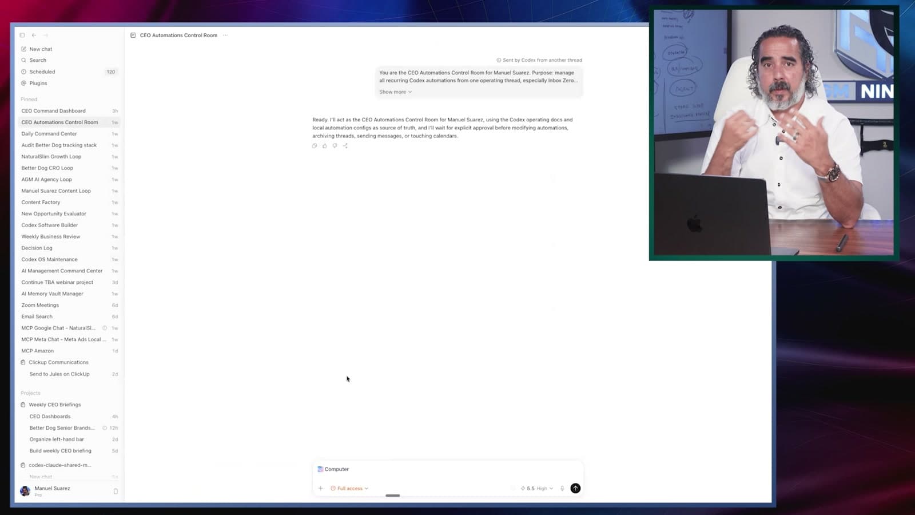The image size is (915, 515).
Task: Open the Decision Log thread
Action: click(69, 248)
